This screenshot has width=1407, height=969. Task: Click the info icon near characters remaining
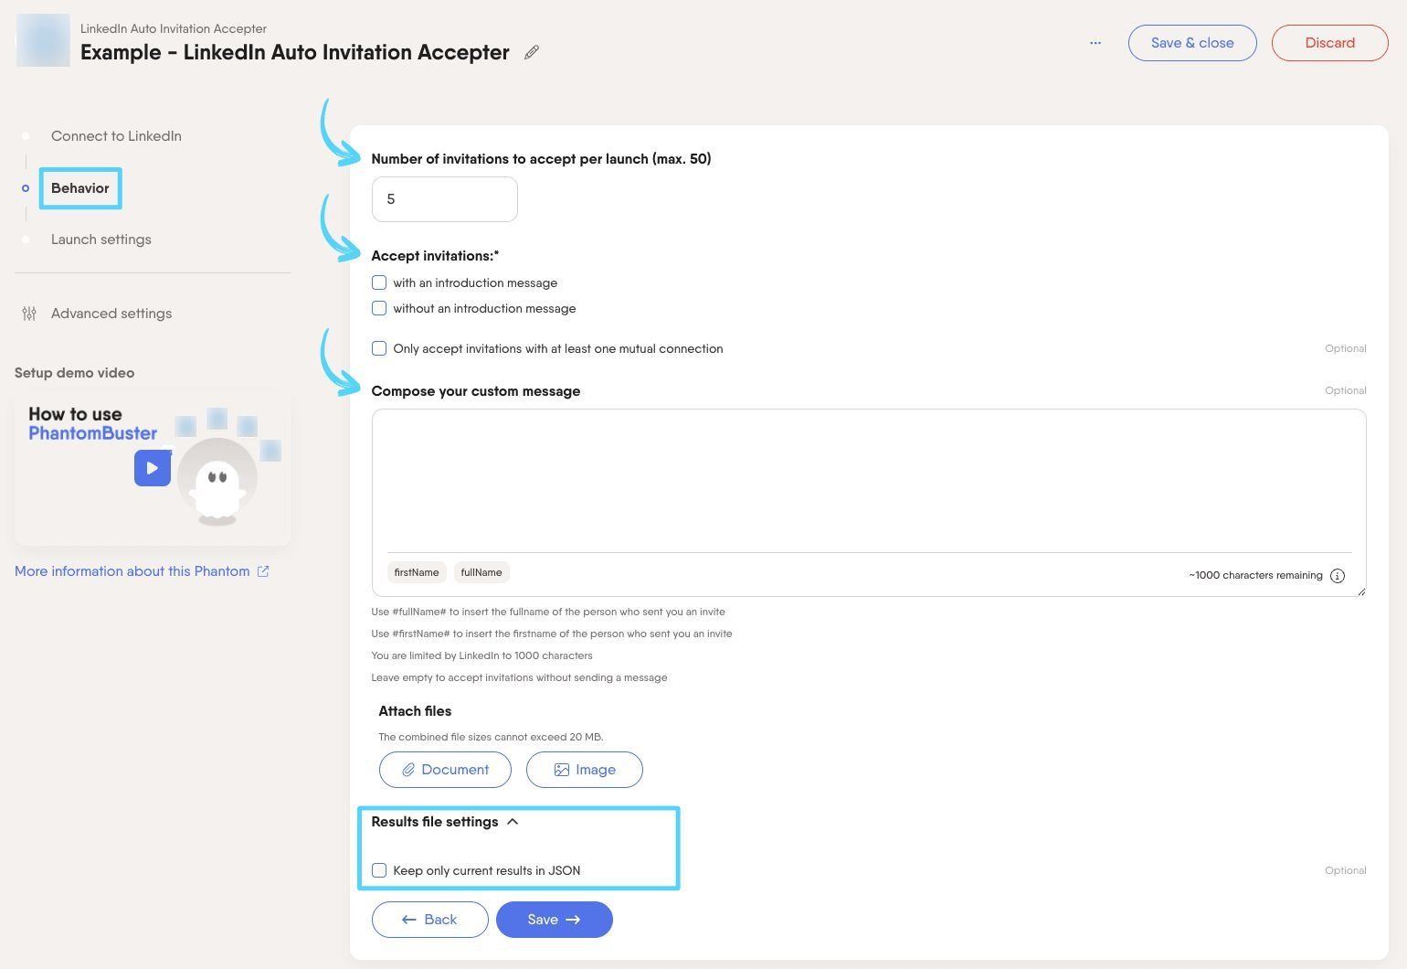[1338, 576]
